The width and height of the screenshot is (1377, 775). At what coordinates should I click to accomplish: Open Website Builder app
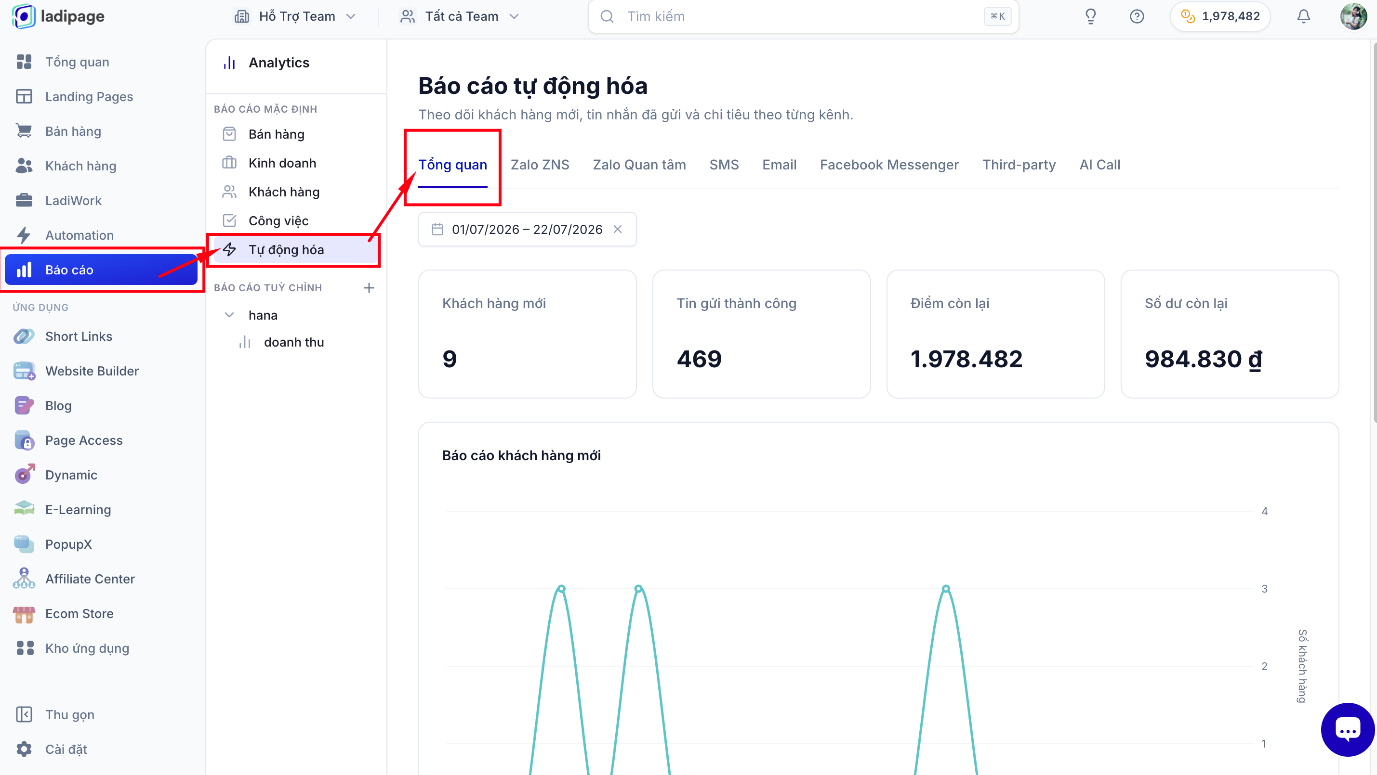coord(102,371)
